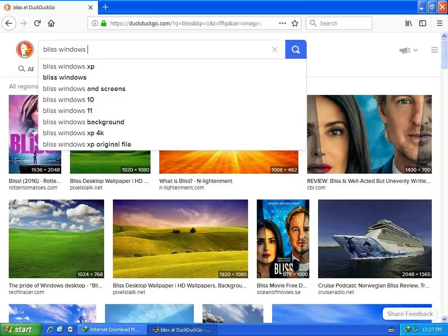Screen dimensions: 448x336
Task: Click the 12:27 PM clock
Action: click(x=432, y=330)
